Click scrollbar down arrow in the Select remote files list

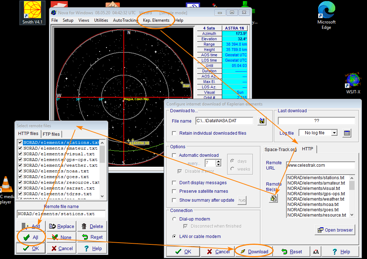102,196
